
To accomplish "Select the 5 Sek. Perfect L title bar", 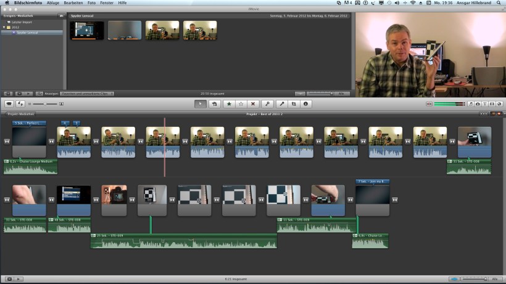I will 29,123.
